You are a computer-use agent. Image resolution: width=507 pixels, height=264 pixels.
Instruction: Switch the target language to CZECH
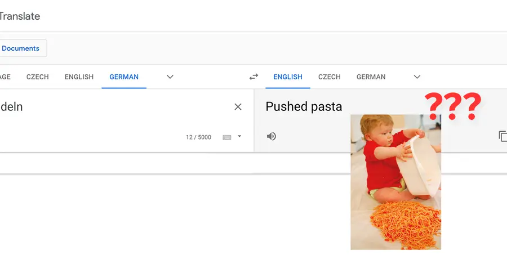coord(330,77)
